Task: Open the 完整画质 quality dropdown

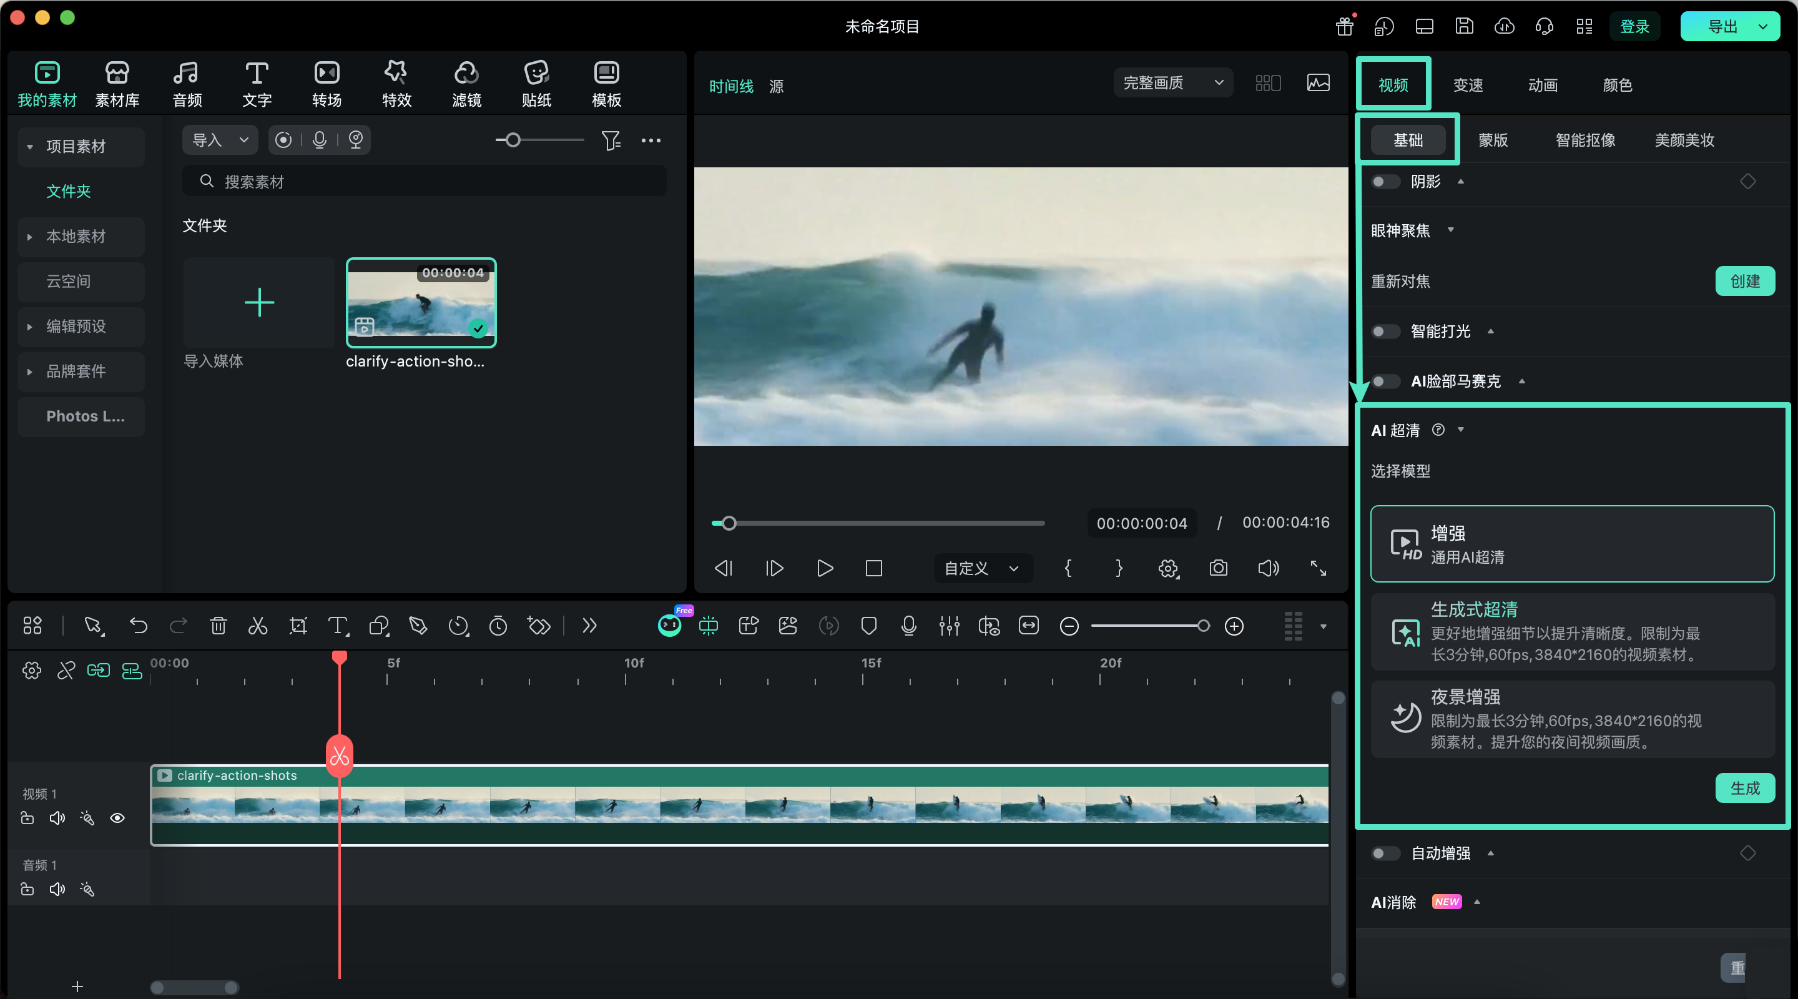Action: tap(1172, 82)
